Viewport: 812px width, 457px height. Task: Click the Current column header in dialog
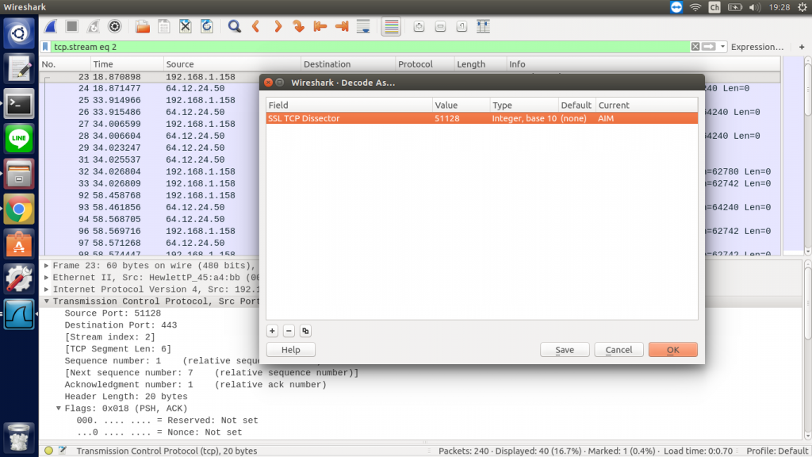tap(646, 105)
